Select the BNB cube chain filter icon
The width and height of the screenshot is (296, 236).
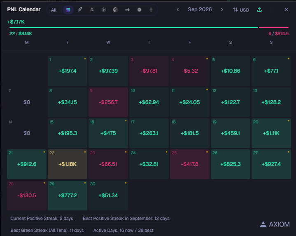[x=104, y=9]
